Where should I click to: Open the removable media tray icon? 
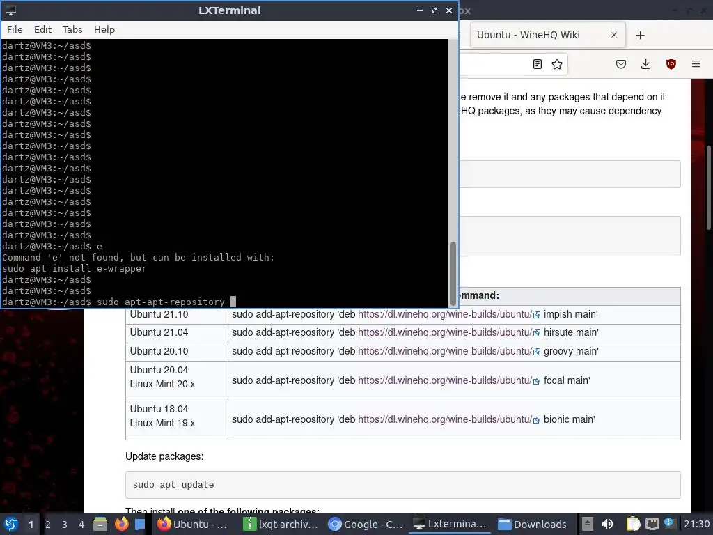[x=588, y=524]
